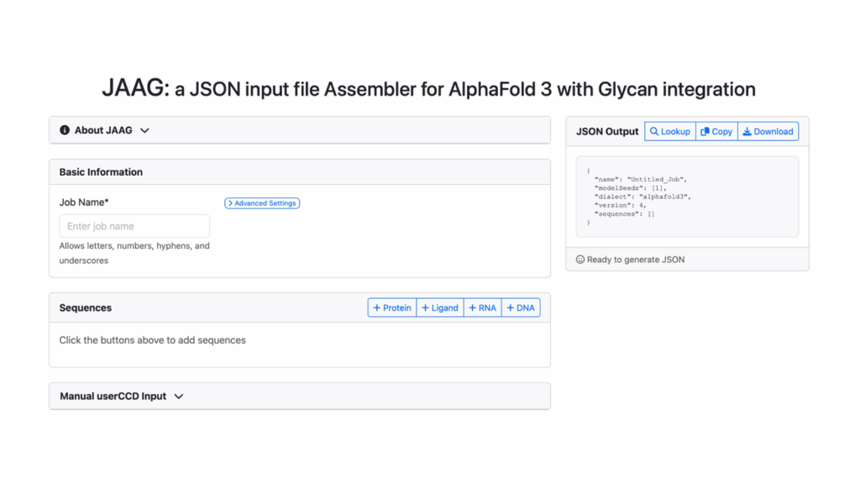
Task: Click the smiley status icon under JSON output
Action: 580,260
